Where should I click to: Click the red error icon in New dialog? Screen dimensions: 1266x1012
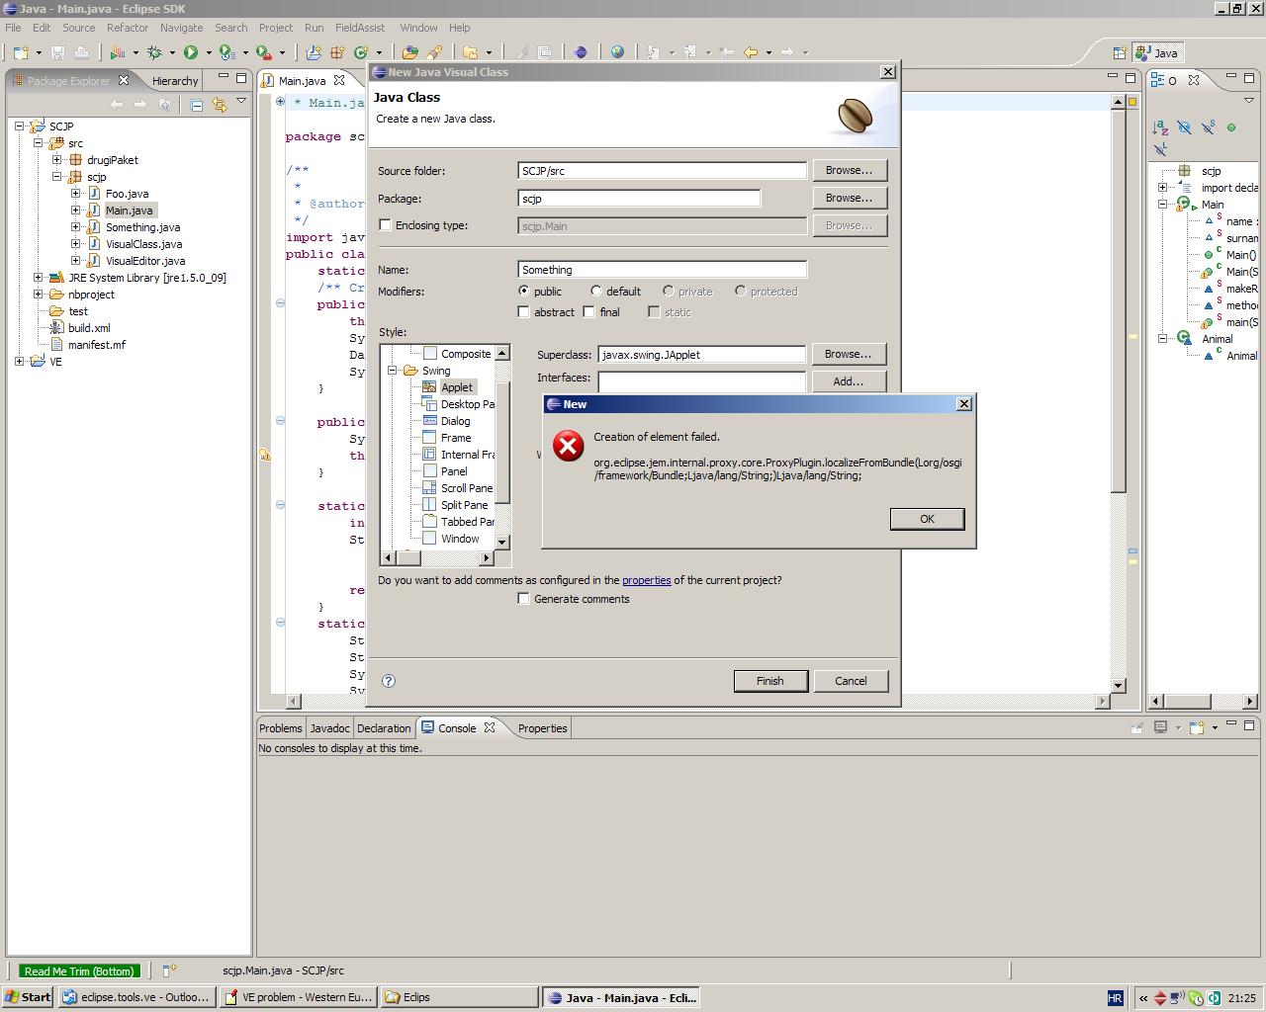[568, 446]
